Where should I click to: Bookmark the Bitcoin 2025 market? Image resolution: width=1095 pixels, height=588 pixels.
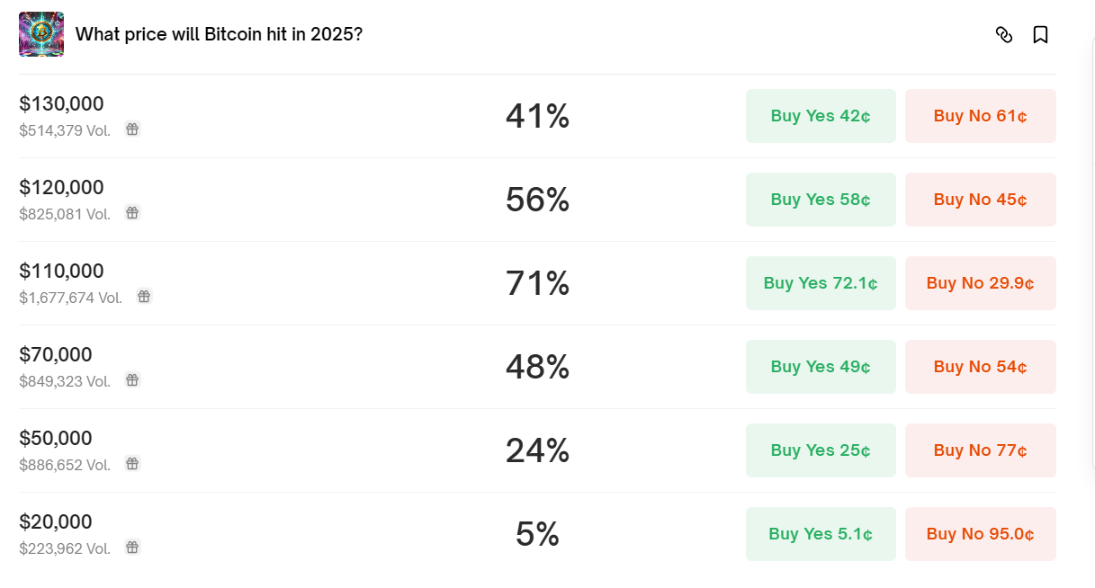tap(1040, 35)
